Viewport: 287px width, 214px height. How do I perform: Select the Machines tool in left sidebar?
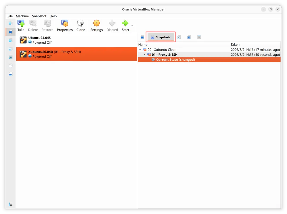[10, 32]
